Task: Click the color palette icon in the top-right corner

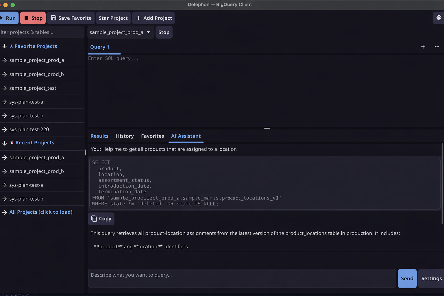Action: [439, 18]
